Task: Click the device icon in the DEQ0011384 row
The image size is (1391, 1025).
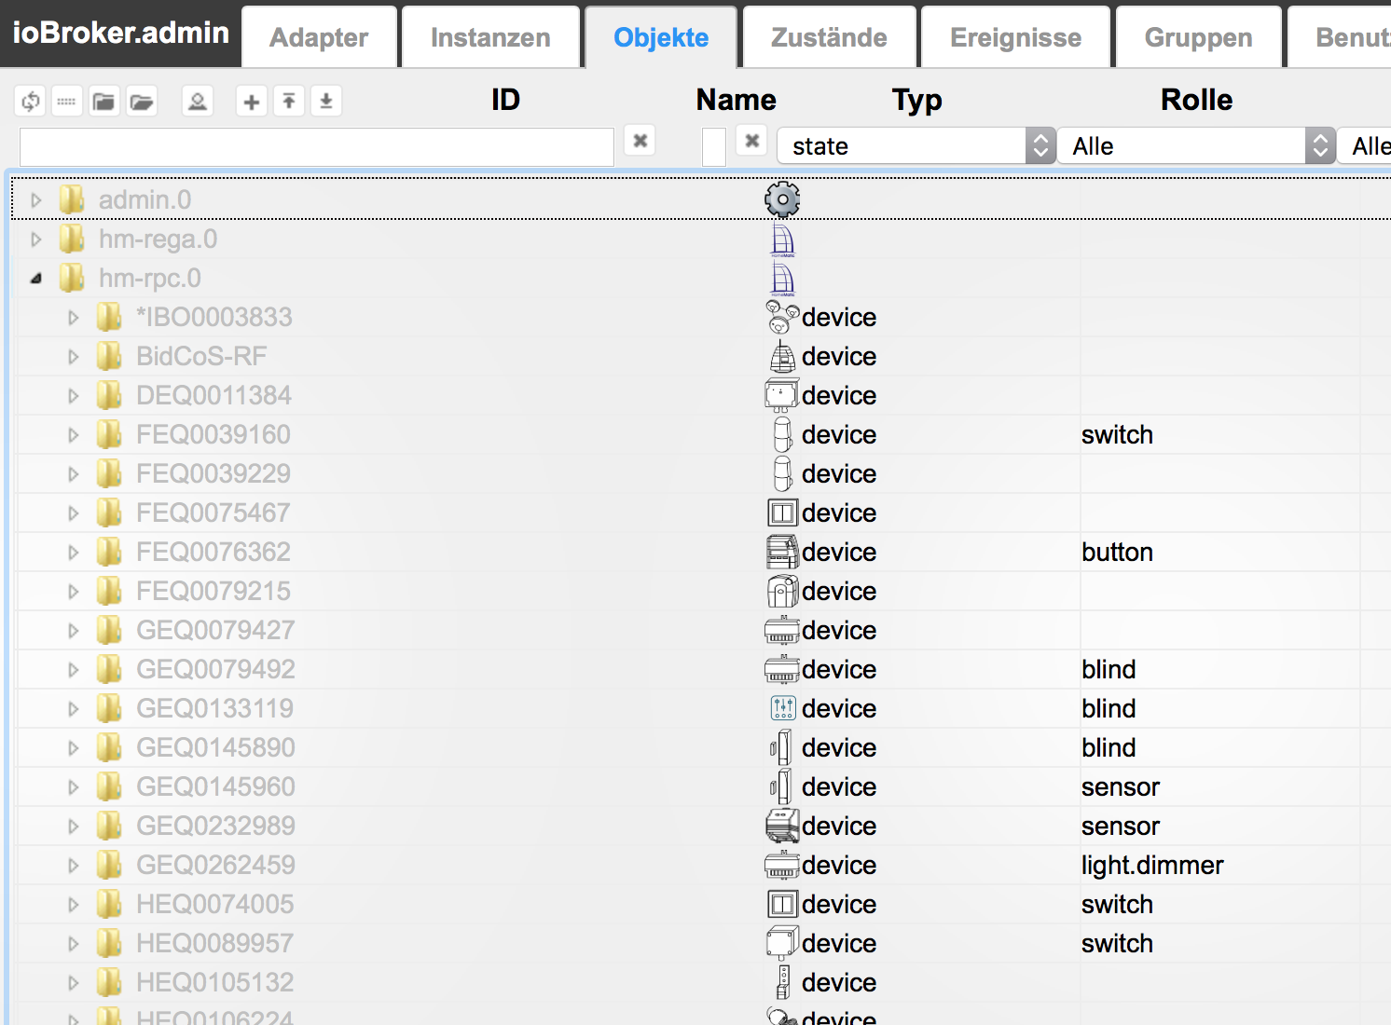Action: [x=782, y=396]
